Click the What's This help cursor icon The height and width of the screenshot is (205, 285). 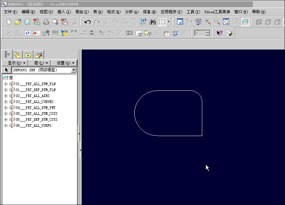coord(219,33)
